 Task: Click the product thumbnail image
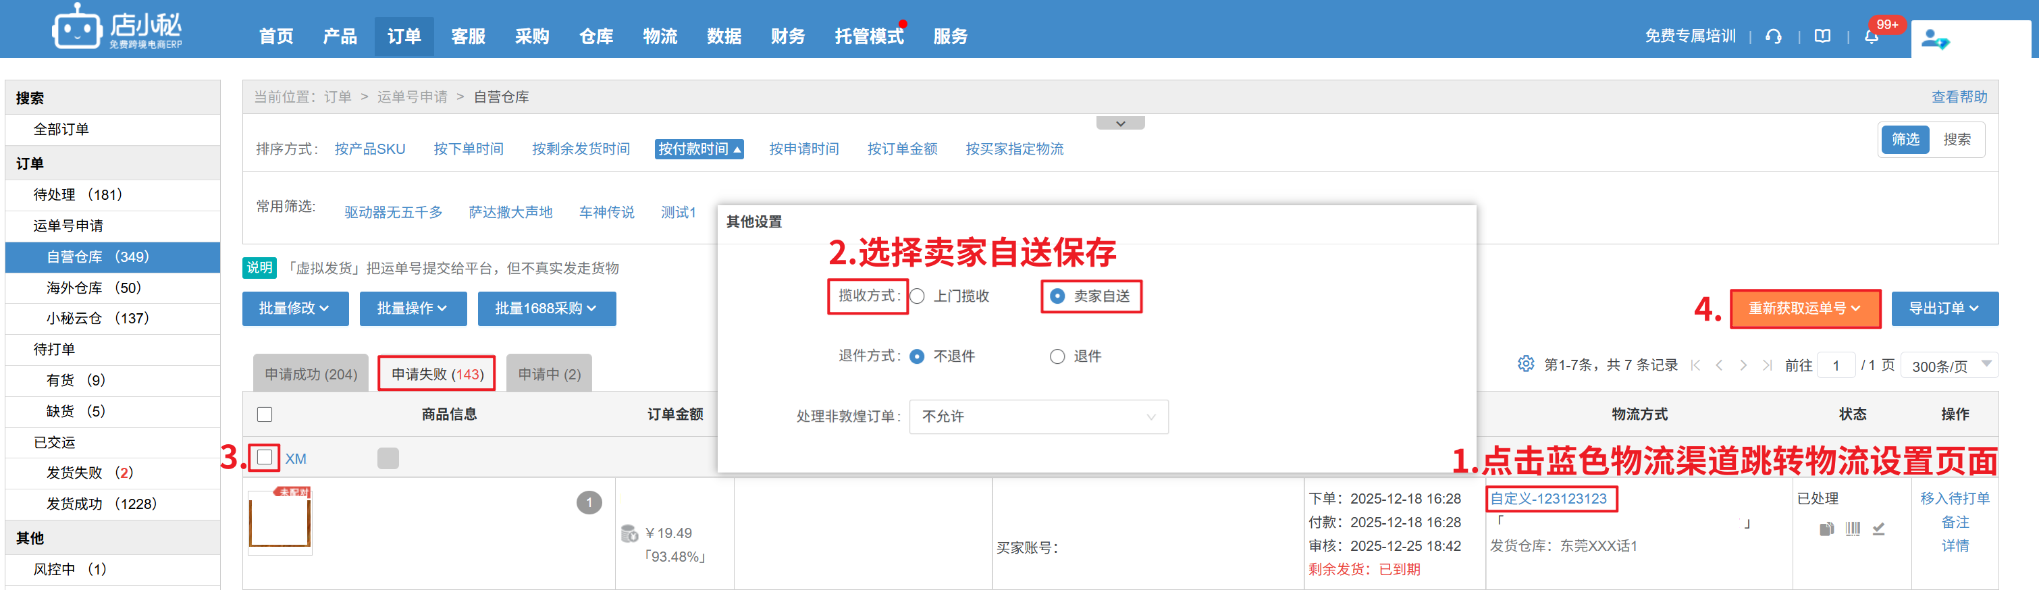[x=280, y=520]
